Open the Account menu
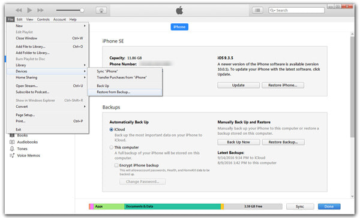 pos(59,20)
